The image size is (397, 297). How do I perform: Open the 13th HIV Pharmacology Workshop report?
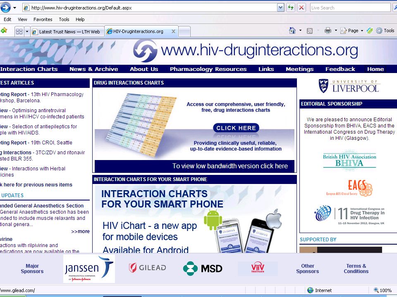pos(41,97)
